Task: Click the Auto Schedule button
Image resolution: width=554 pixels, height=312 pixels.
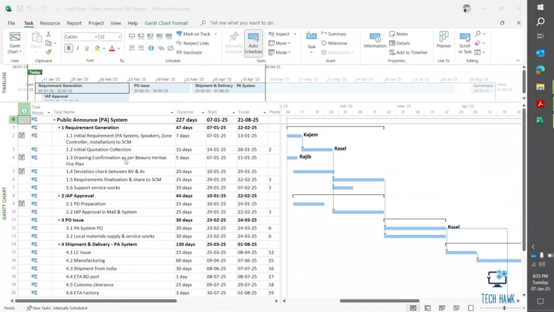Action: (x=253, y=43)
